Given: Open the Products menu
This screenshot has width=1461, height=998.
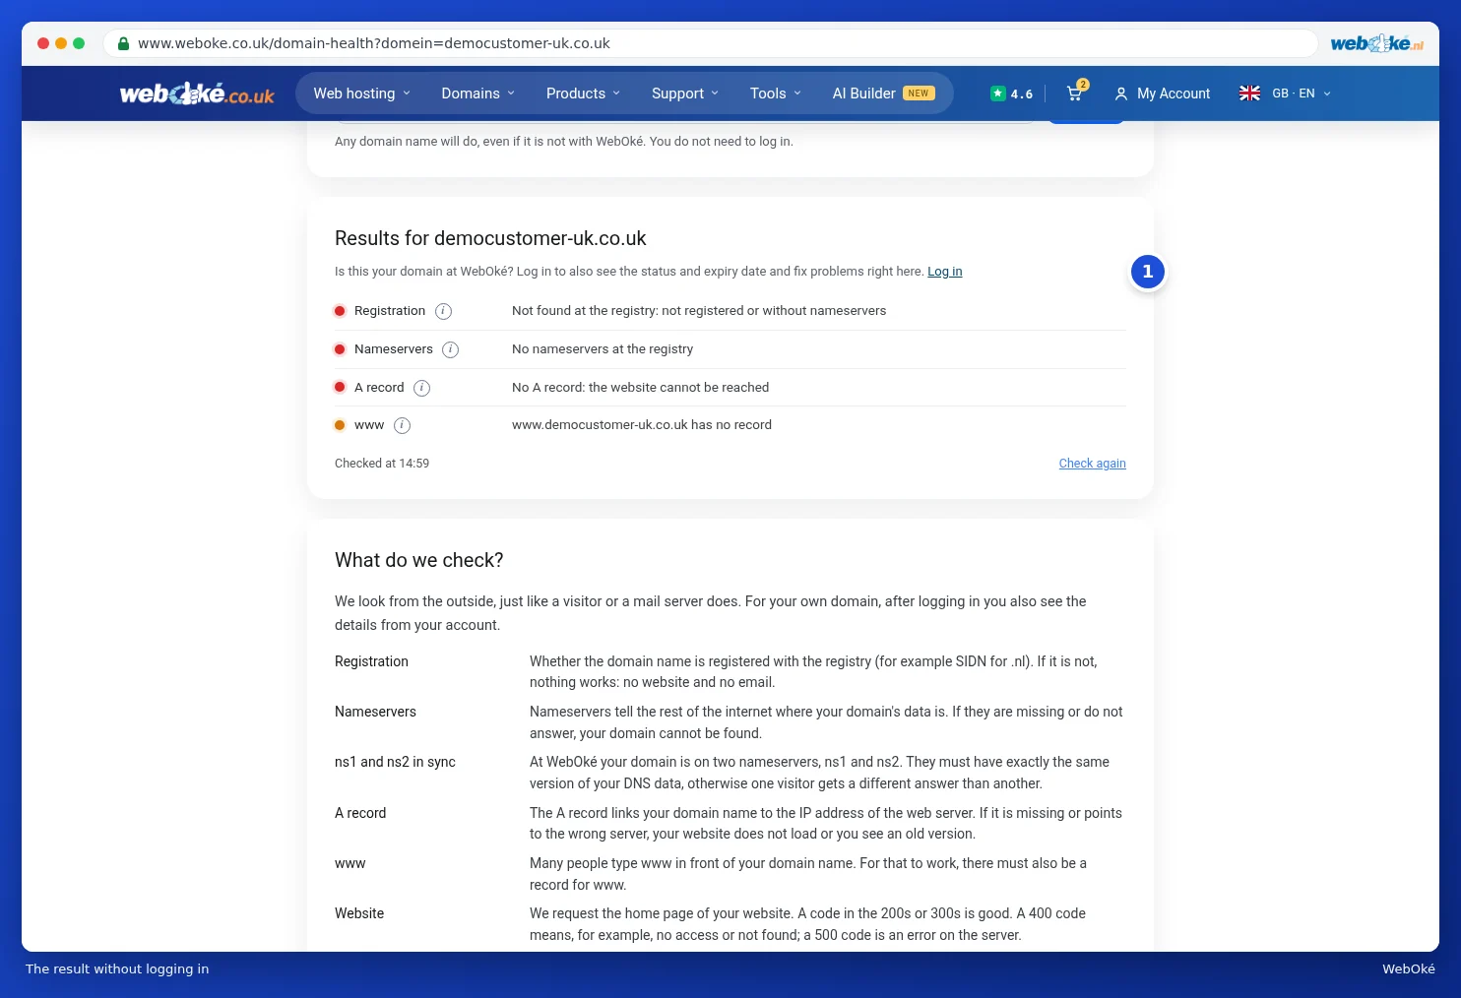Looking at the screenshot, I should (x=583, y=94).
